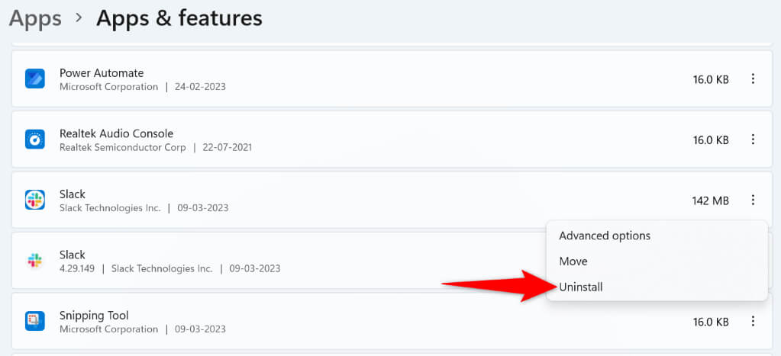Screen dimensions: 781x356
Task: Choose Uninstall from the context menu
Action: (580, 287)
